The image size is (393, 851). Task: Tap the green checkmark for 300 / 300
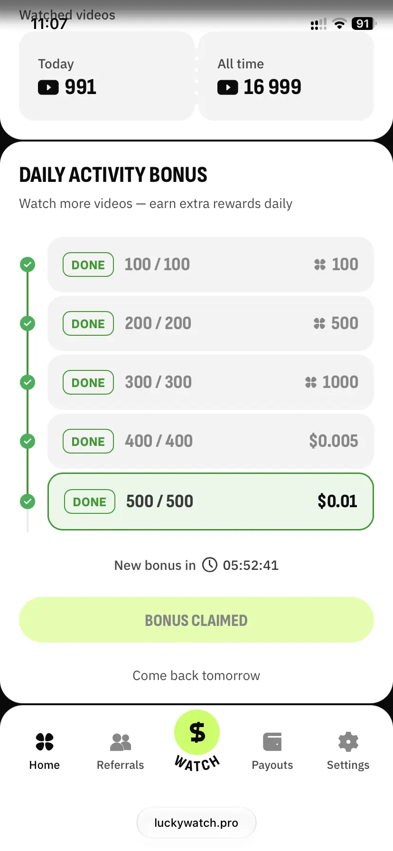pos(28,382)
